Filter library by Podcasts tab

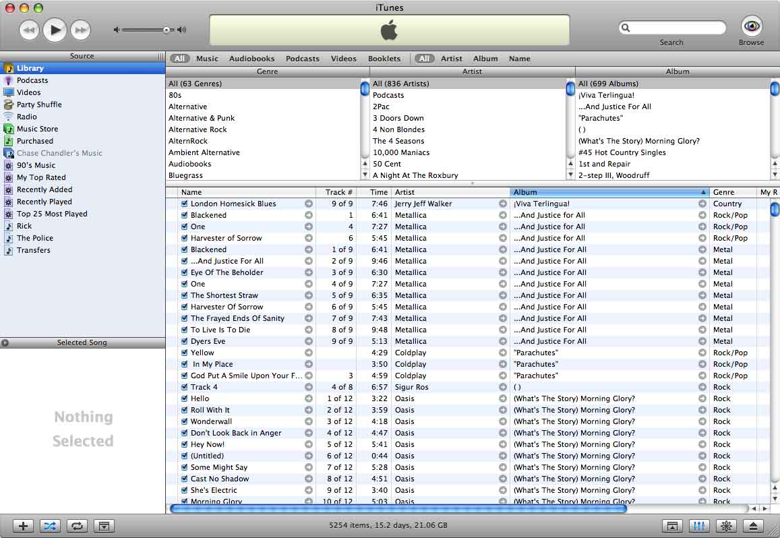click(303, 58)
